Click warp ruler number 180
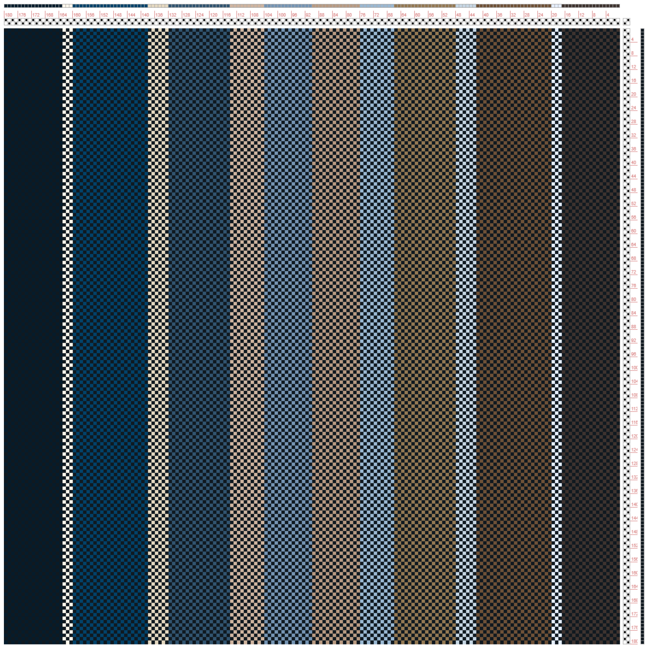 point(9,15)
